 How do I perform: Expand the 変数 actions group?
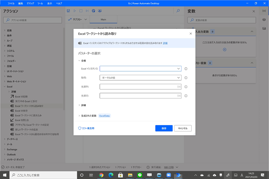point(5,30)
